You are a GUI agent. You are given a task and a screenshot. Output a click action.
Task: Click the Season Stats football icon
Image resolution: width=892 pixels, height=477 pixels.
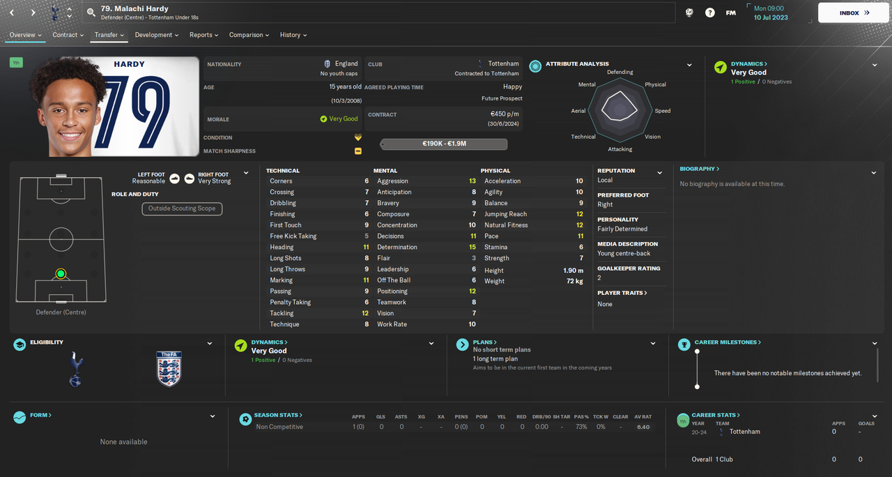tap(245, 420)
